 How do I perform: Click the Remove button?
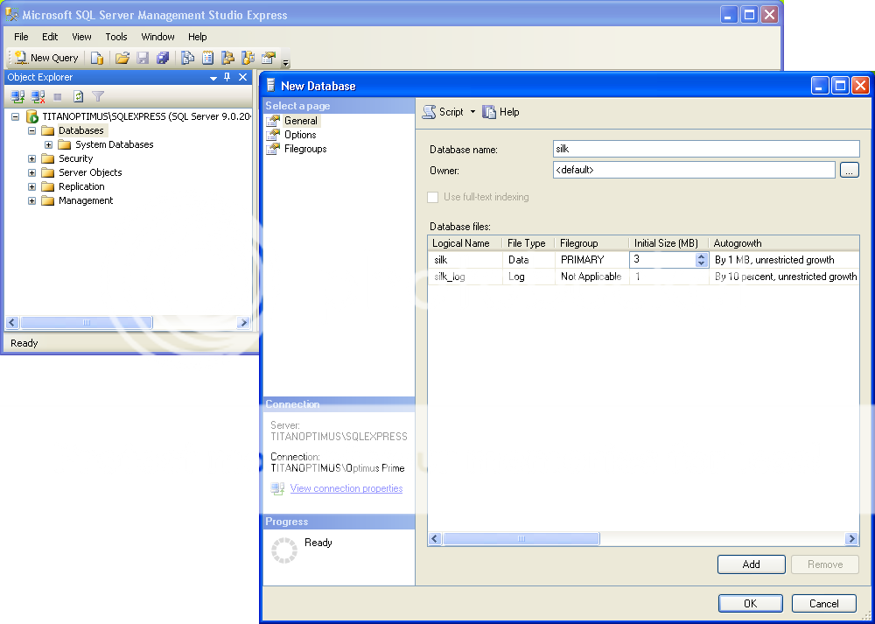825,564
